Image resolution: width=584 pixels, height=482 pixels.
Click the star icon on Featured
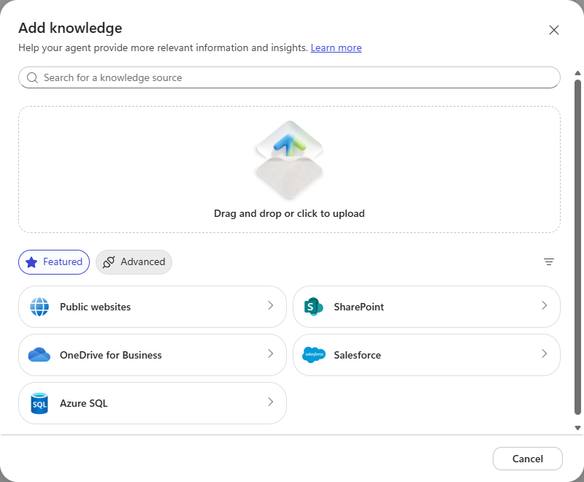[x=31, y=262]
